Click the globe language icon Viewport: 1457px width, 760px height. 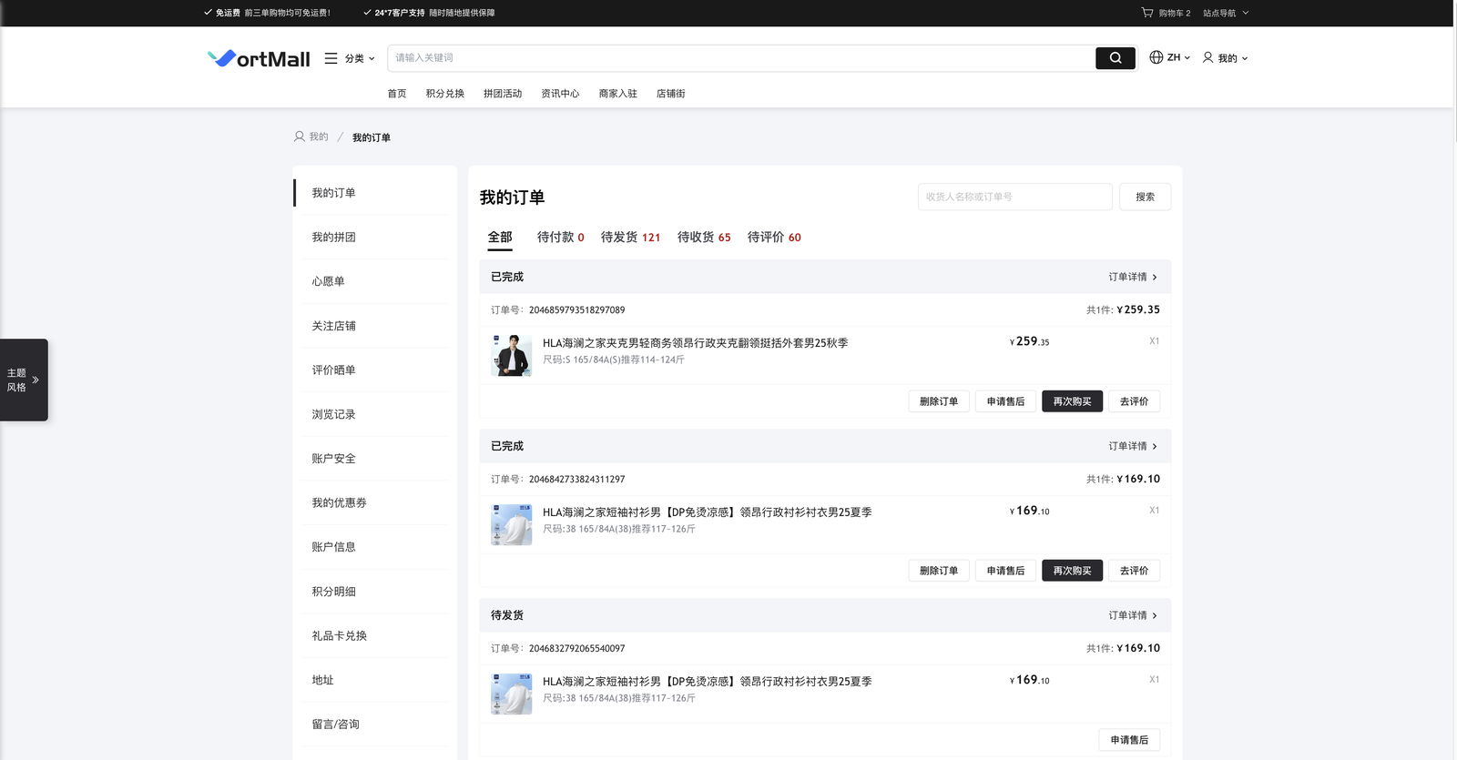1156,57
